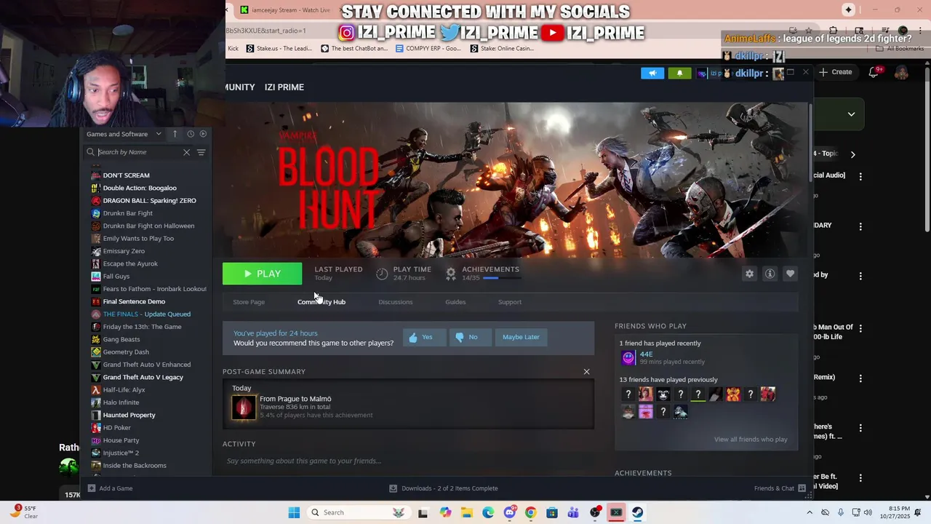Open the Guides tab
The image size is (931, 524).
tap(455, 302)
